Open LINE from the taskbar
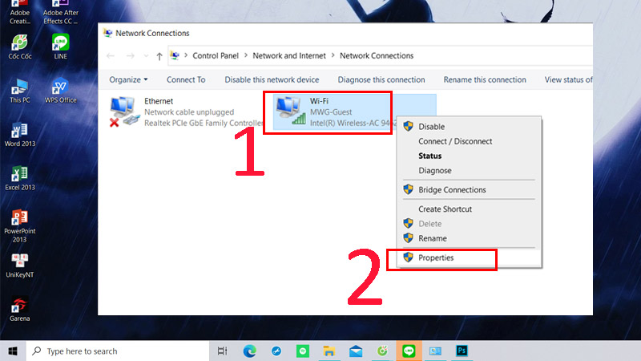The image size is (641, 361). click(x=409, y=351)
